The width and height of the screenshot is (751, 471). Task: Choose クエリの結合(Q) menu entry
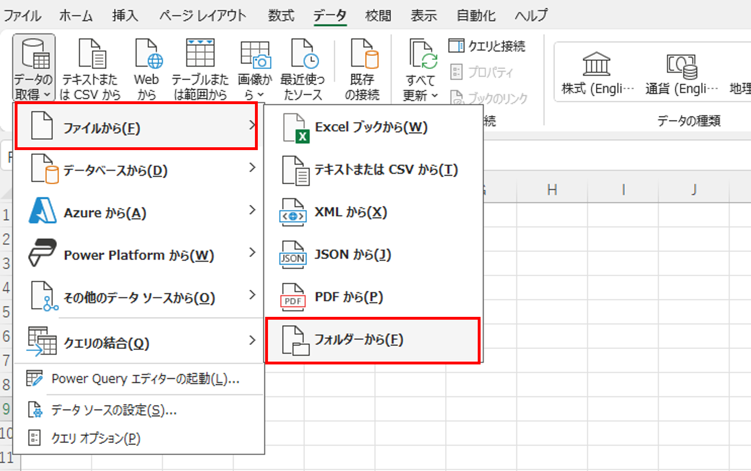(138, 342)
